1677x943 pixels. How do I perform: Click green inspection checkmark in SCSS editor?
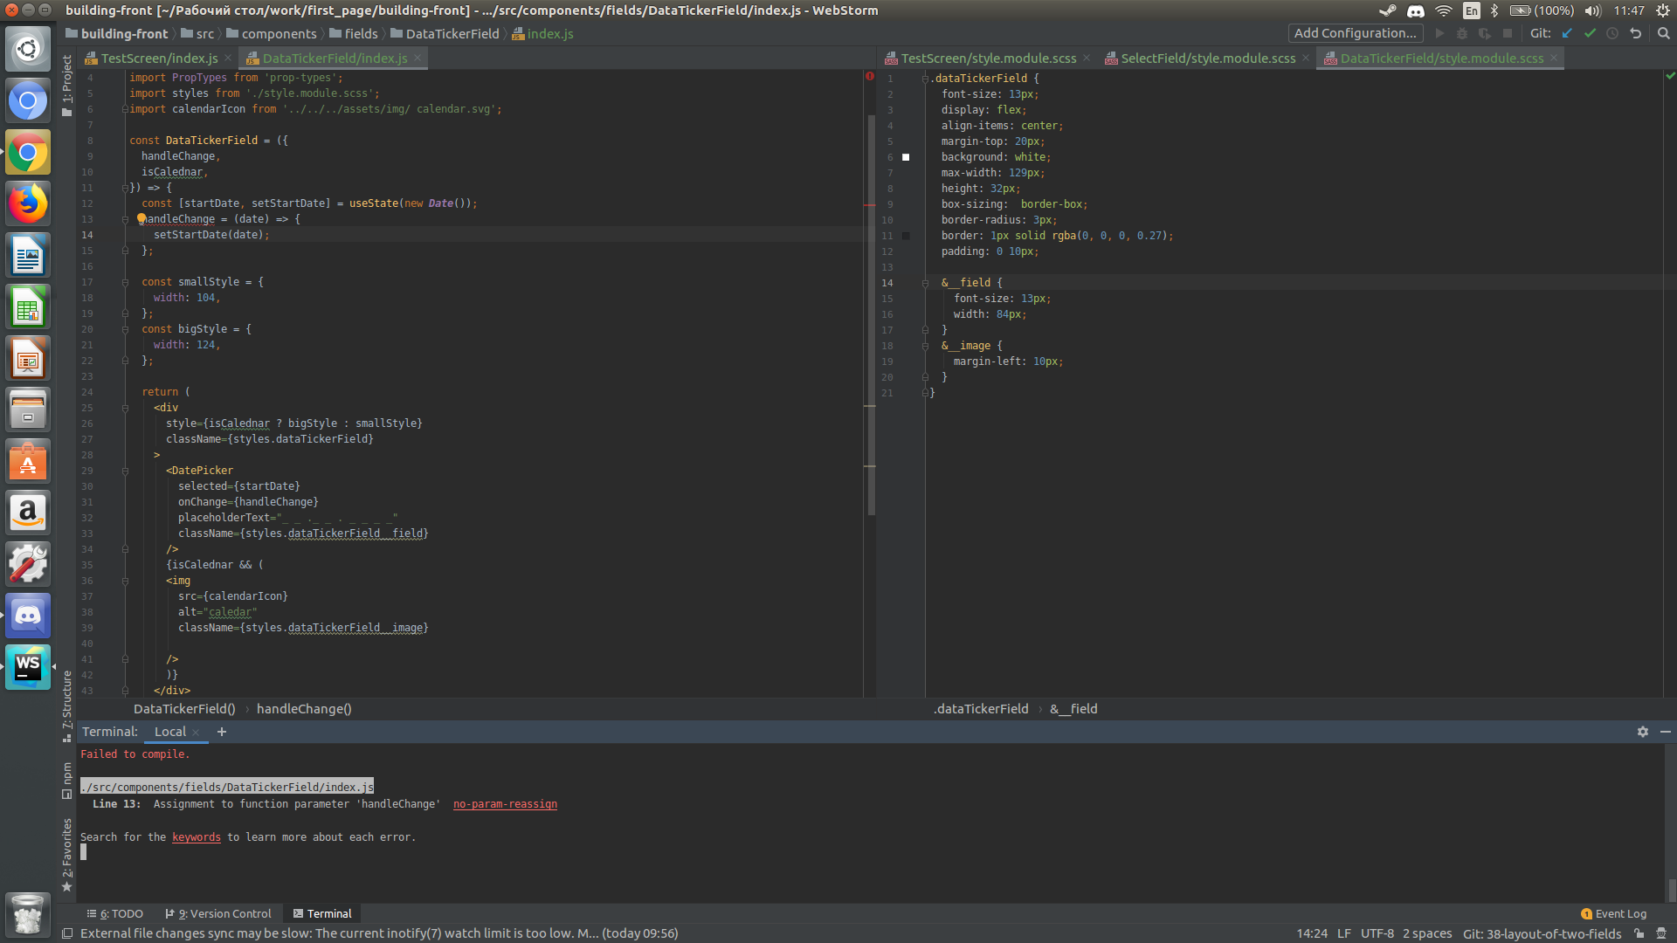(x=1670, y=77)
